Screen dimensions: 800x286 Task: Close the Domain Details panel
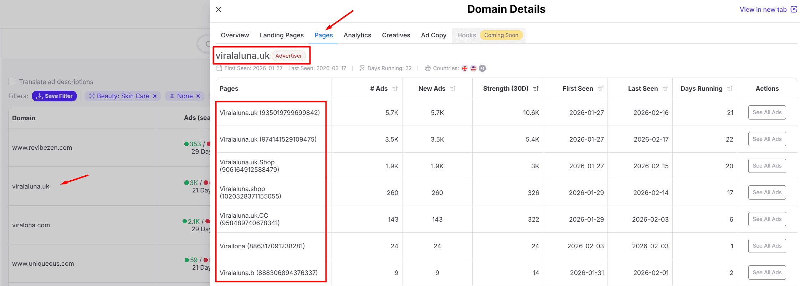point(219,10)
